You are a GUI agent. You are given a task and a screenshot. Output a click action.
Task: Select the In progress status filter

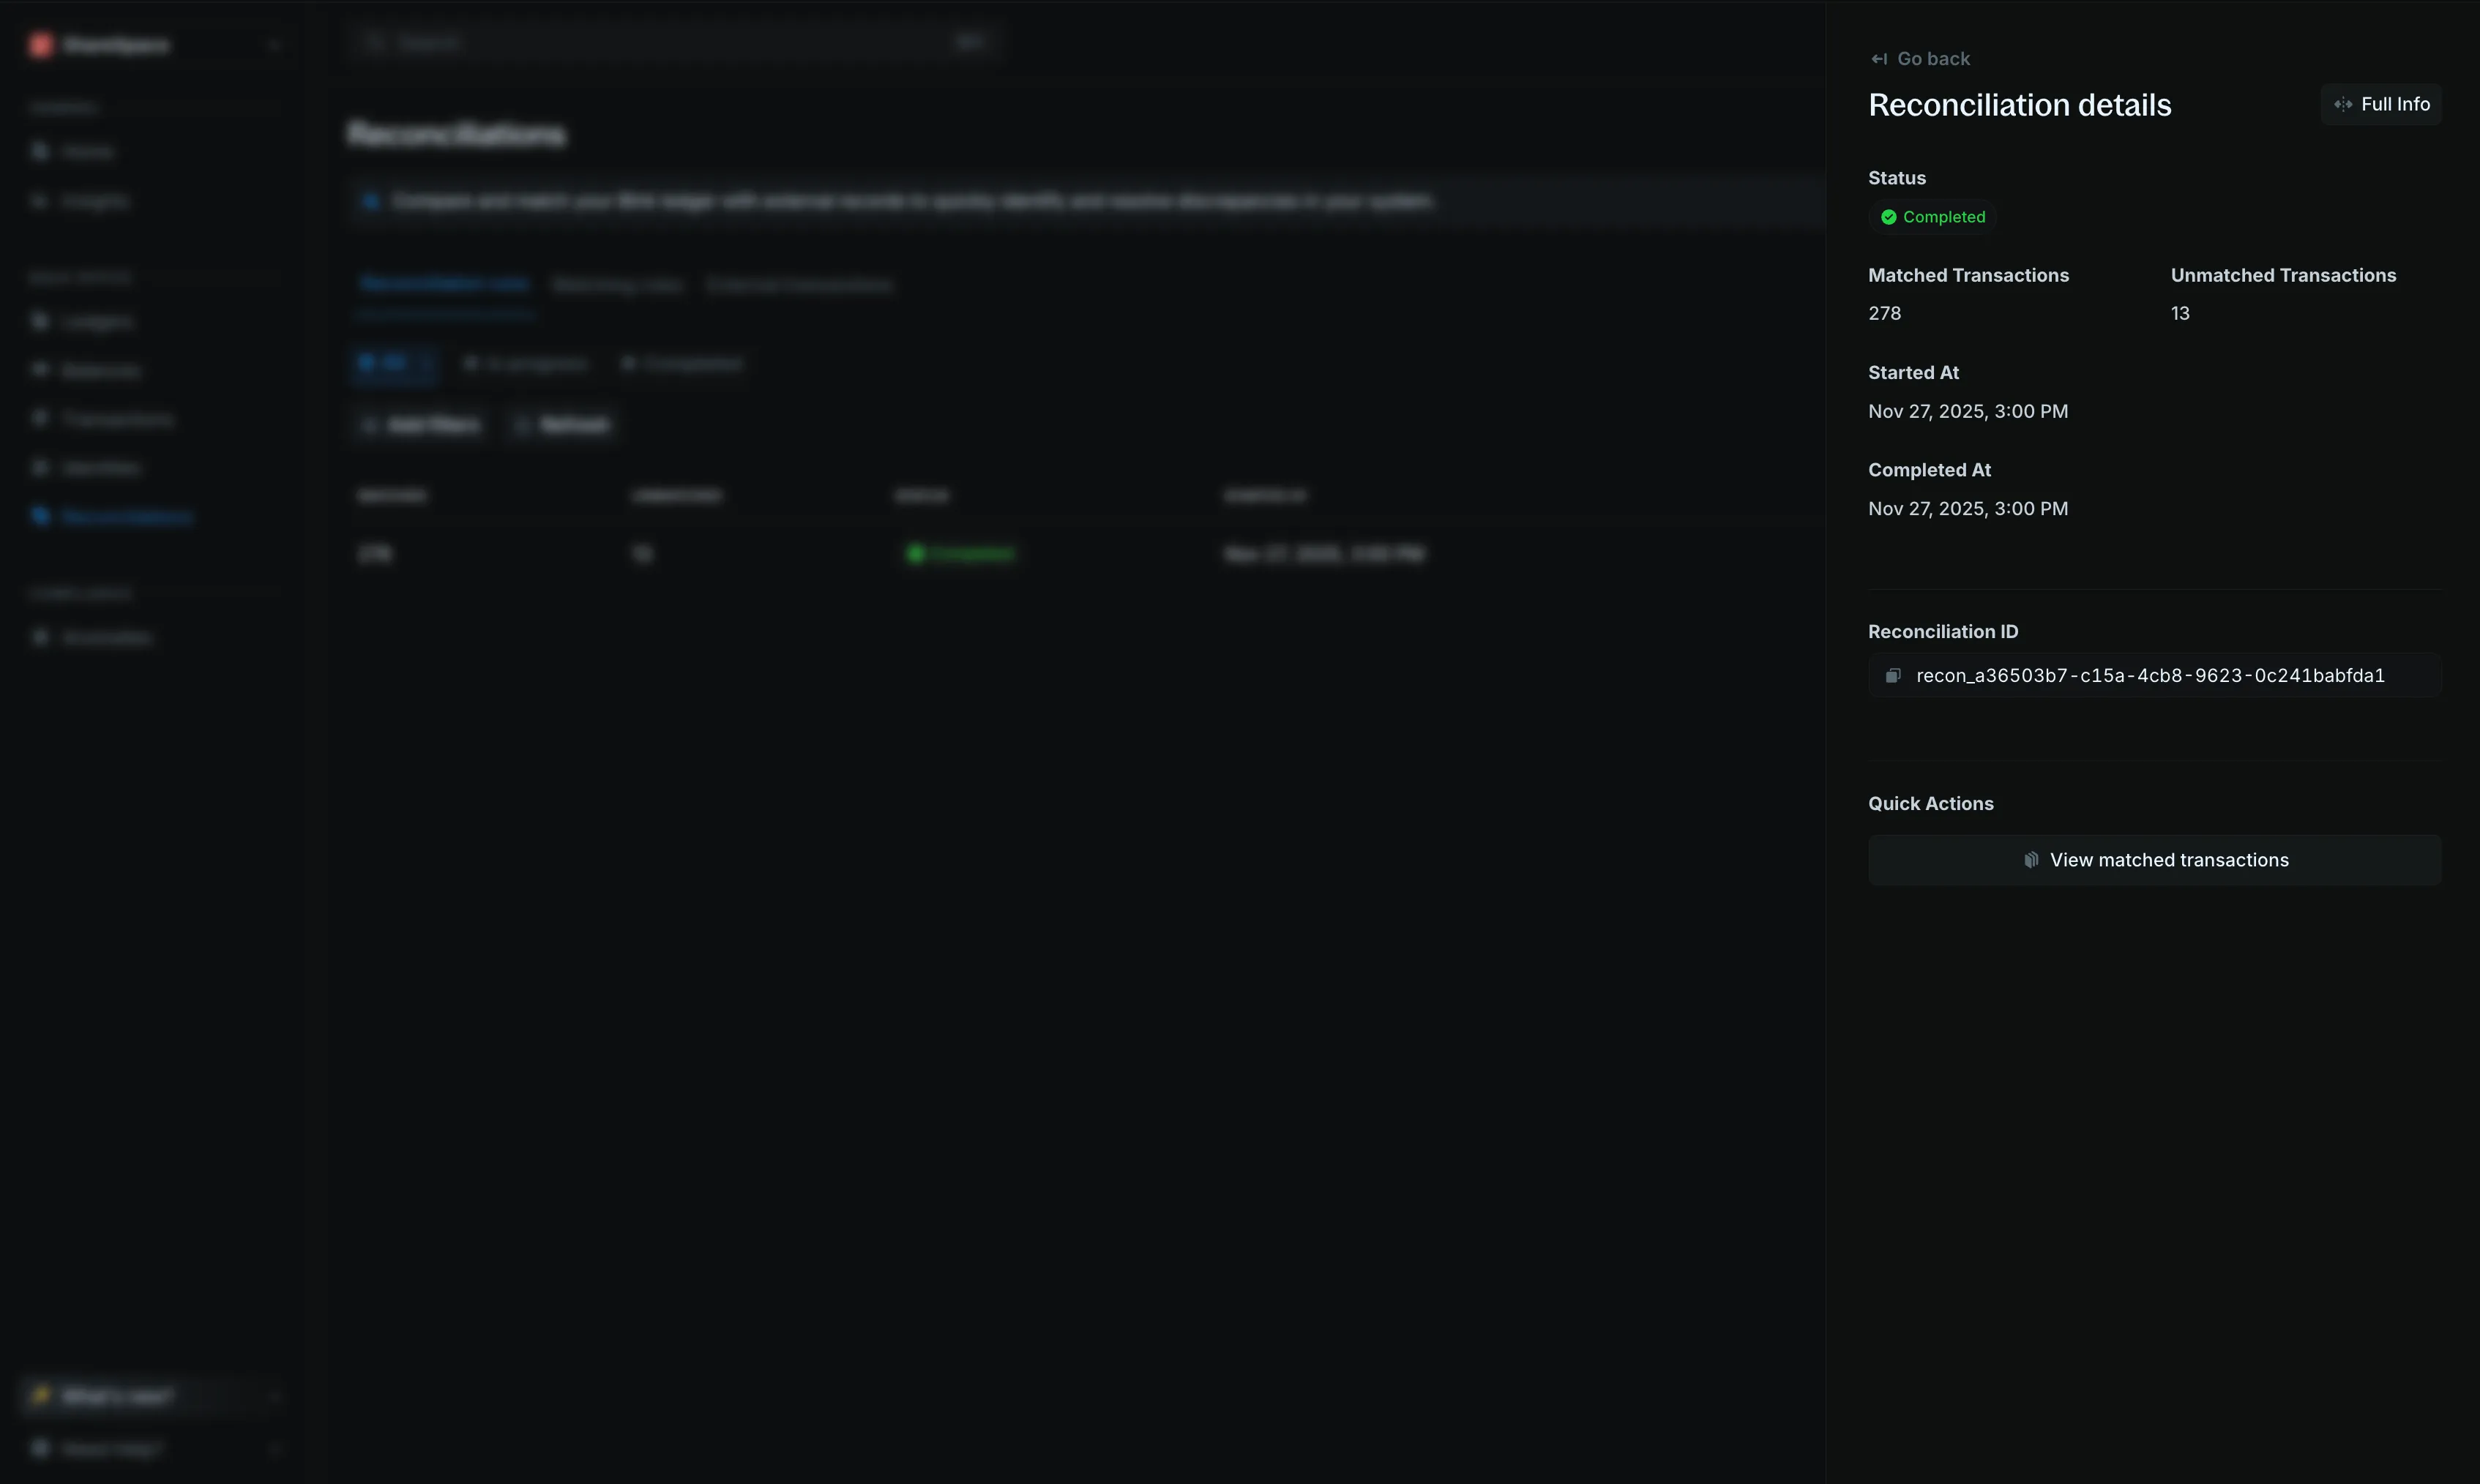coord(526,363)
